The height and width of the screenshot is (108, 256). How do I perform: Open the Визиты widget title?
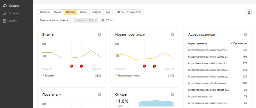[48, 35]
